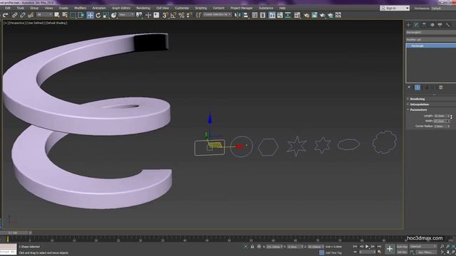The image size is (456, 256).
Task: Click the Set Key button
Action: pos(402,252)
